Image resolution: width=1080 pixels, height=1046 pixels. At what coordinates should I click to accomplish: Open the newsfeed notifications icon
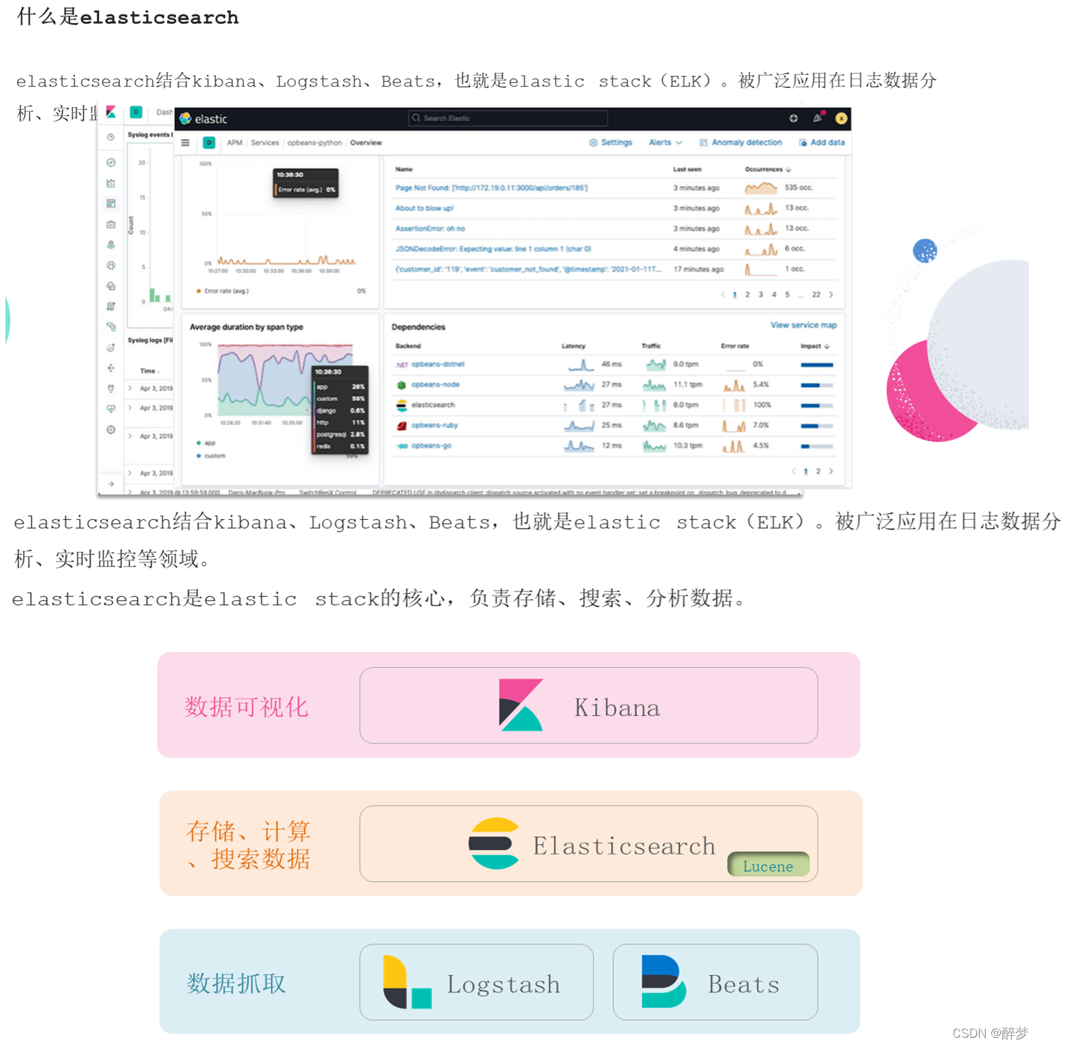817,118
